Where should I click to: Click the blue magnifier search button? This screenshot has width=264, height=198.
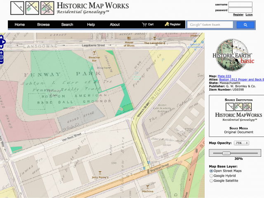[x=245, y=25]
